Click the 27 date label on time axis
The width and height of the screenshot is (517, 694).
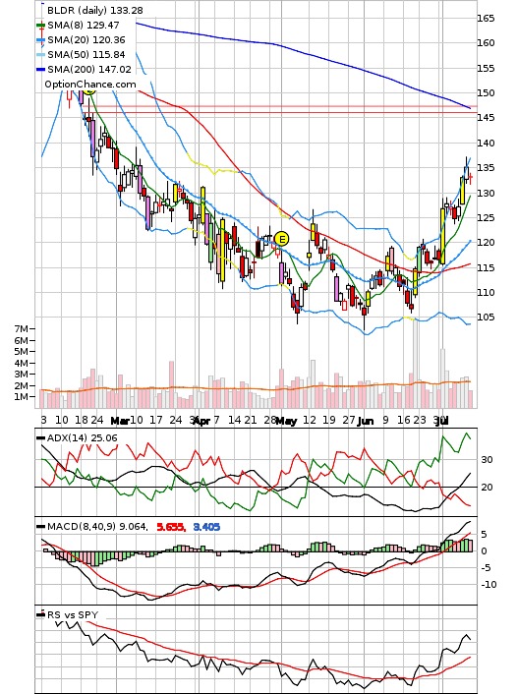(x=349, y=420)
